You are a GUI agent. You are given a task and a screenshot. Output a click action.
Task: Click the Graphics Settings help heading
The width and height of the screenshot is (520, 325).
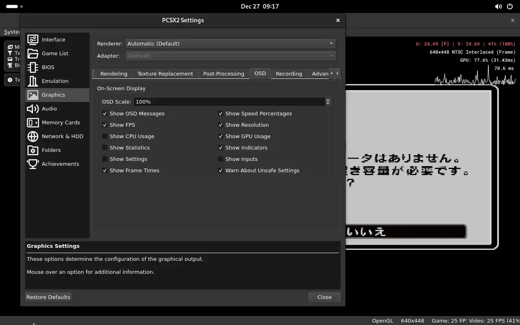click(x=53, y=246)
